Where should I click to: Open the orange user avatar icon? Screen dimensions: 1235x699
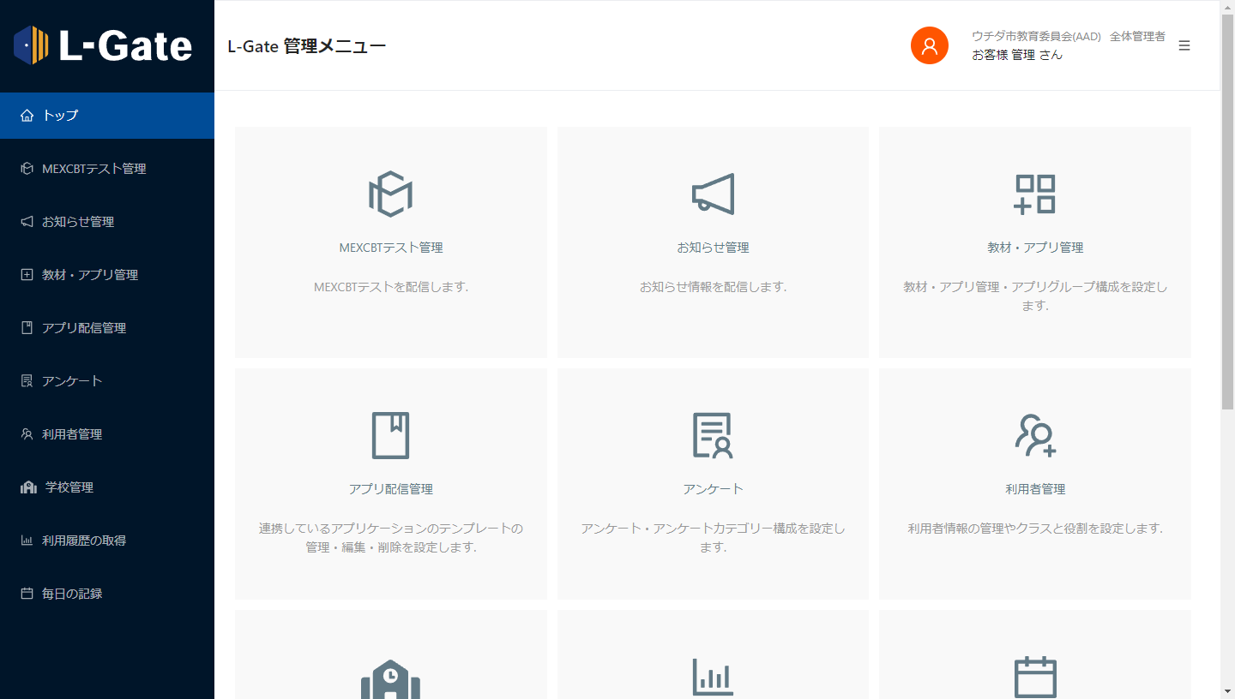tap(930, 45)
